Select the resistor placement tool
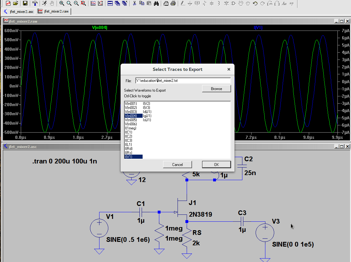 click(x=204, y=4)
